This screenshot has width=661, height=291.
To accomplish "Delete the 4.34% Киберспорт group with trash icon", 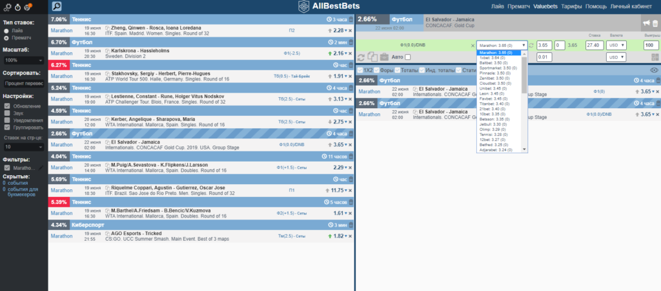I will [x=351, y=225].
